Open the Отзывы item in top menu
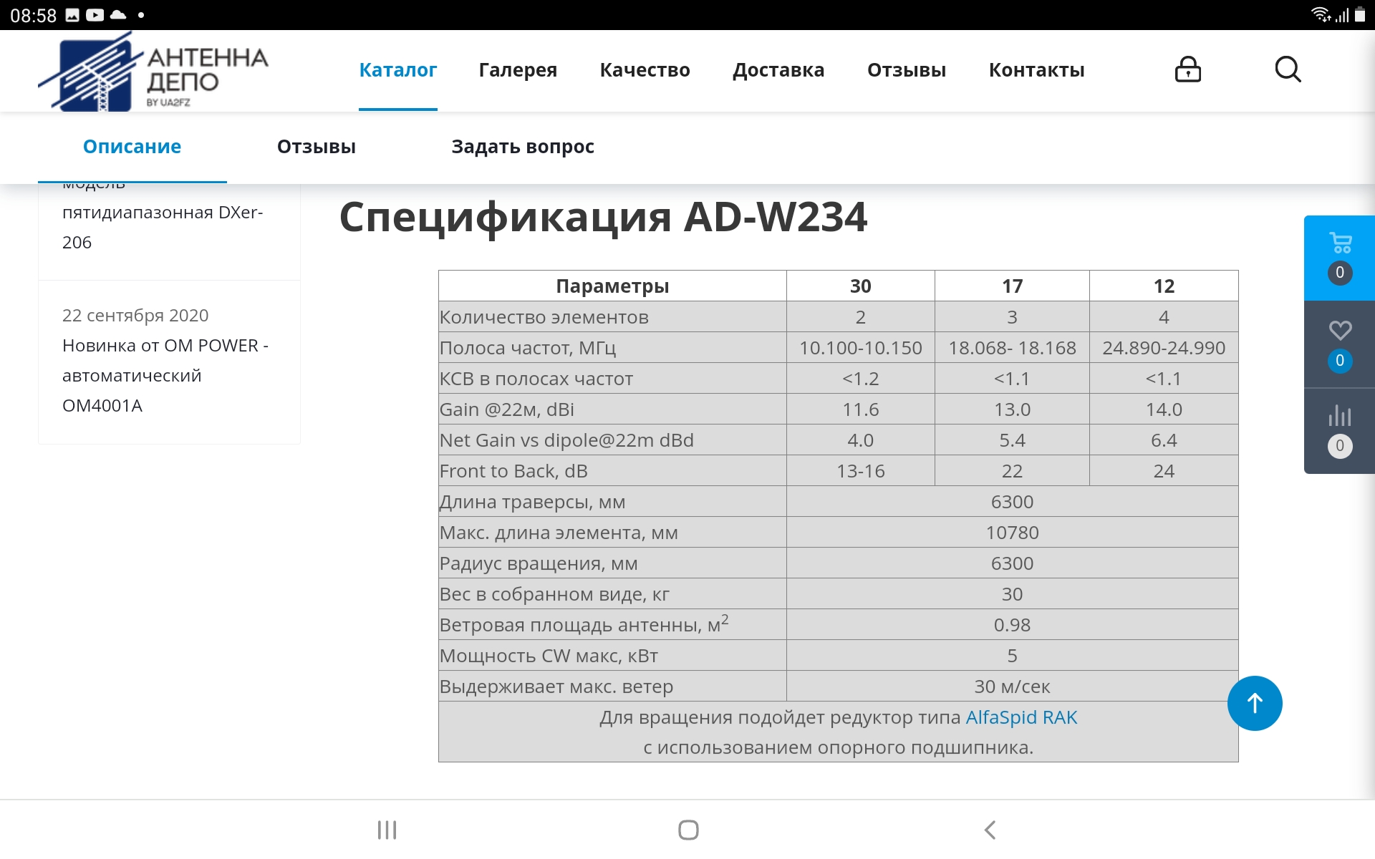1375x859 pixels. click(907, 70)
